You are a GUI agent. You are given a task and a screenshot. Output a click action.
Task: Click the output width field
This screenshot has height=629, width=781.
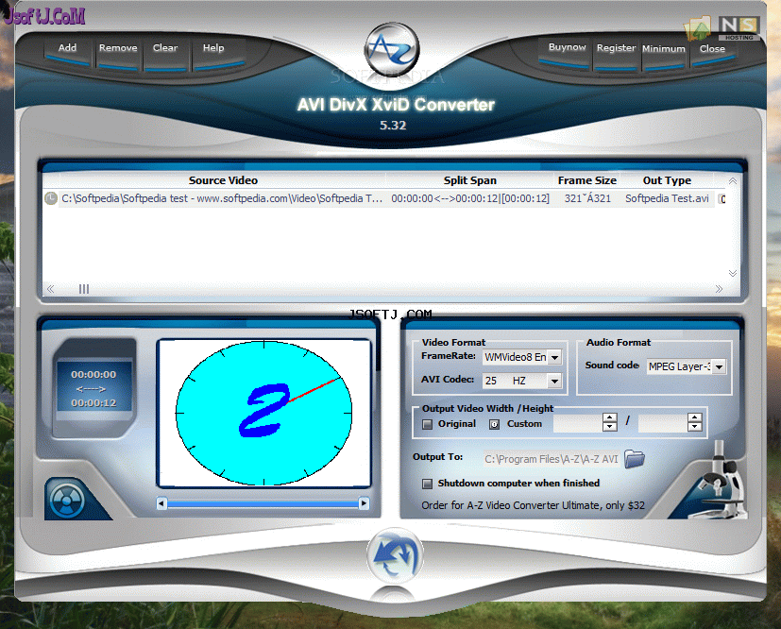click(578, 423)
